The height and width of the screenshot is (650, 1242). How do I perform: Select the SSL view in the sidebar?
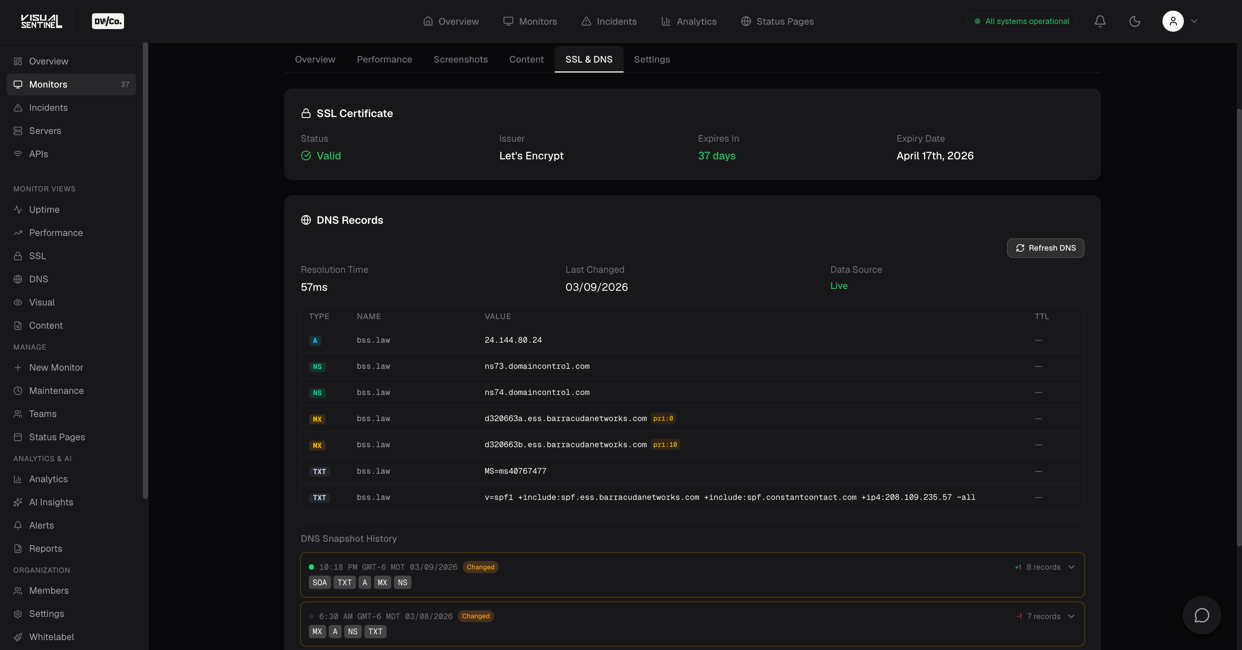tap(37, 255)
